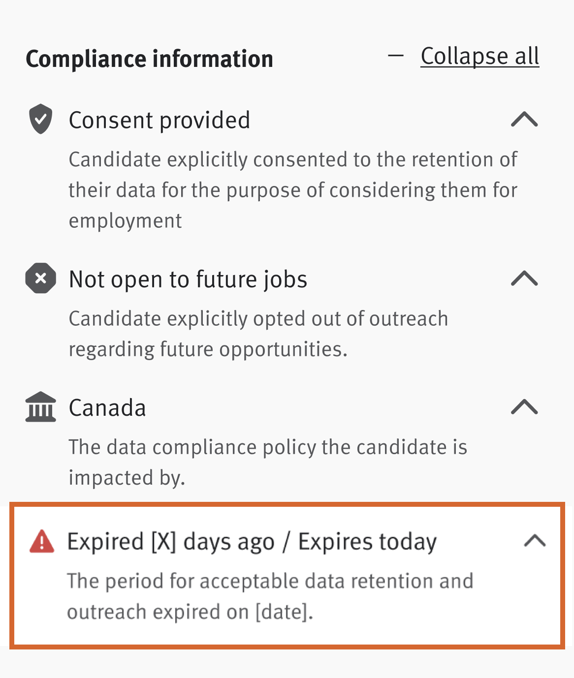Screen dimensions: 574x678
Task: Click the red expired warning triangle icon
Action: pos(42,541)
